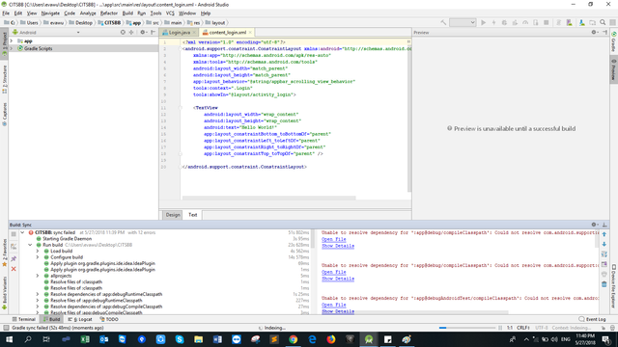This screenshot has width=618, height=347.
Task: Open the Refactor menu
Action: tap(109, 13)
